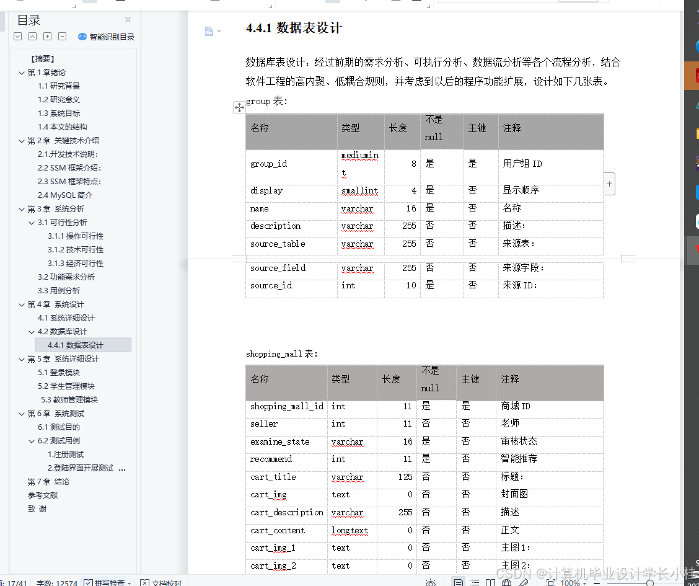
Task: Click the multi-page view icon
Action: click(491, 582)
